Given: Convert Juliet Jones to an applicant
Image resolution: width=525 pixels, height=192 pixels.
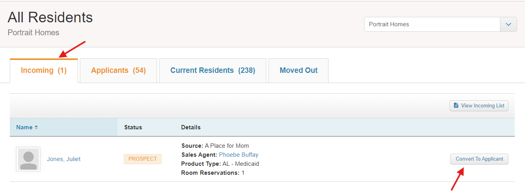Looking at the screenshot, I should click(x=479, y=159).
